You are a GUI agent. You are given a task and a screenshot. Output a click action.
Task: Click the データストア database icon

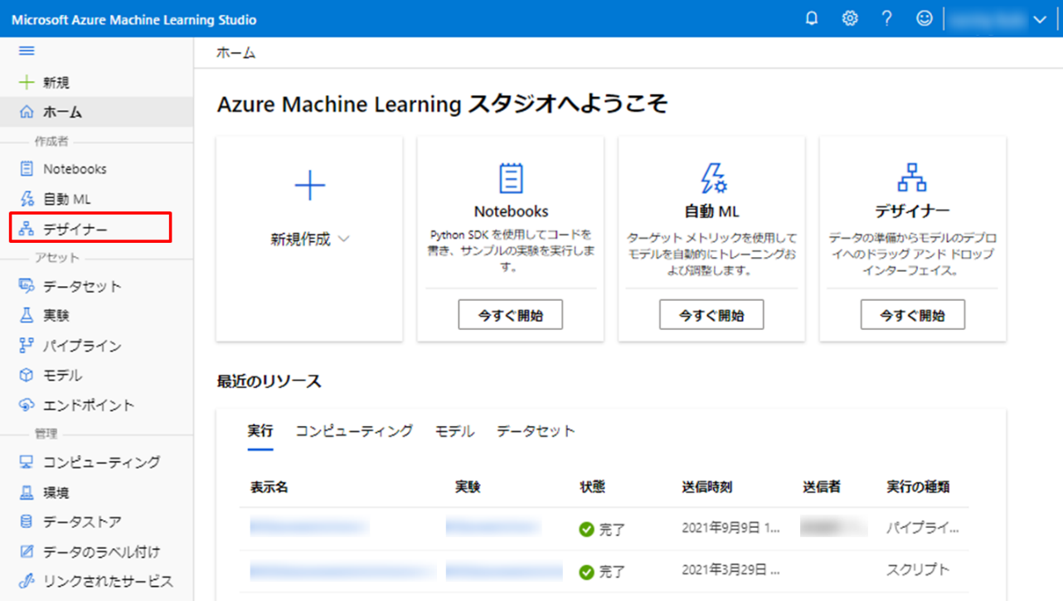tap(27, 522)
